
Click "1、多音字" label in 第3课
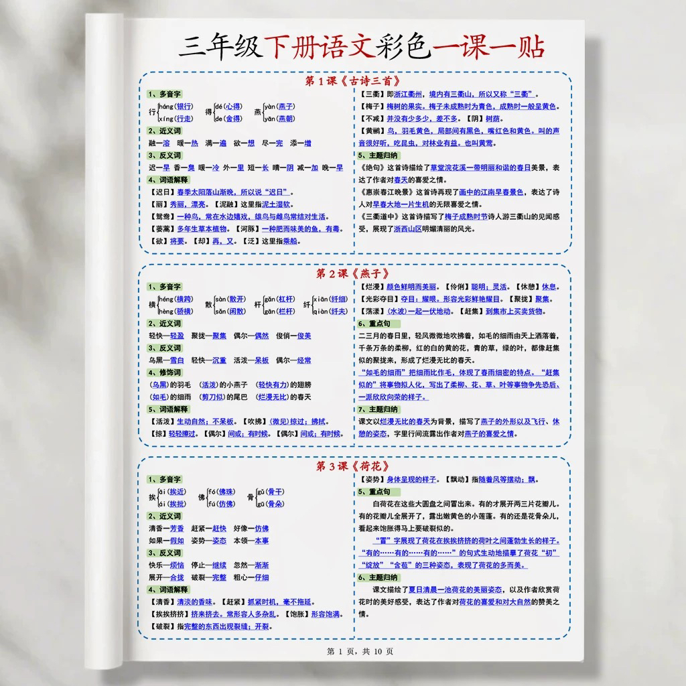click(164, 479)
